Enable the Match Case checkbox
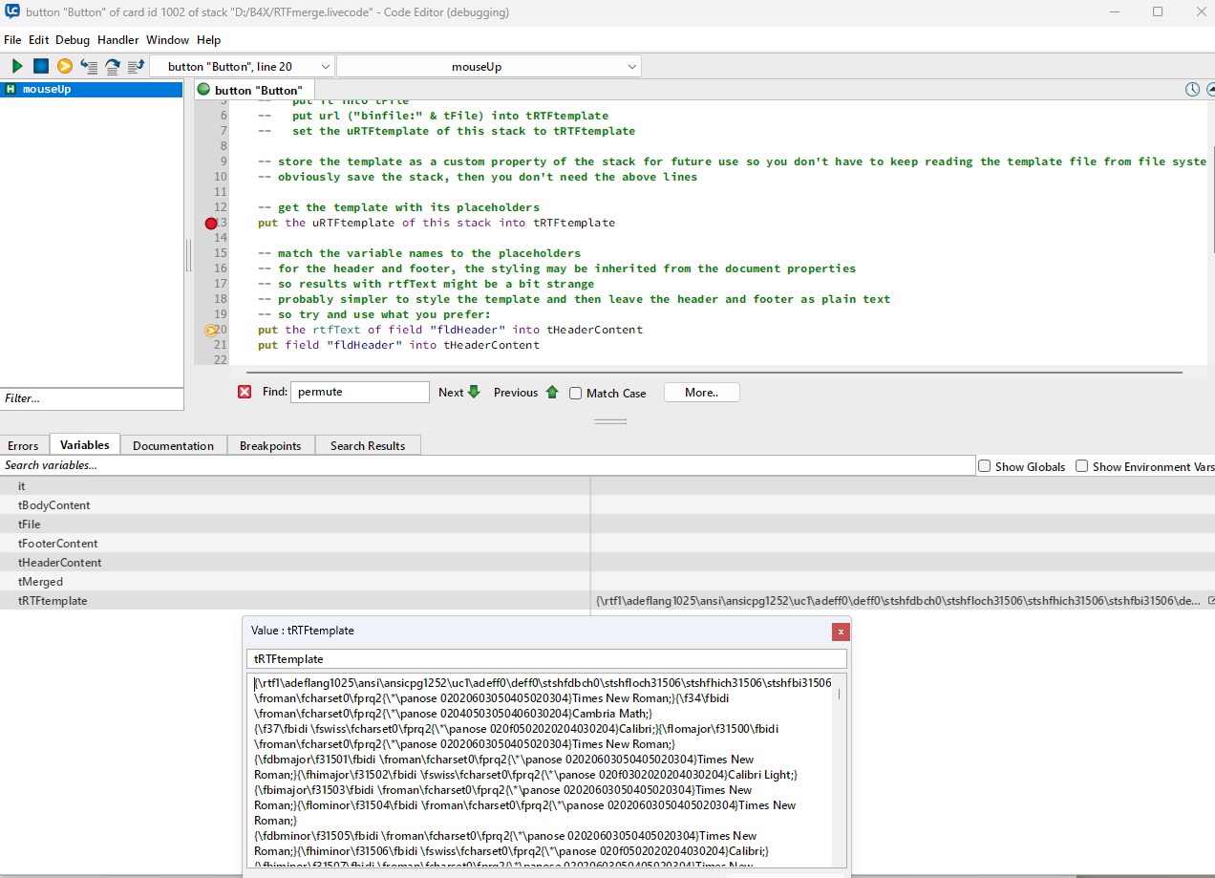 click(576, 394)
